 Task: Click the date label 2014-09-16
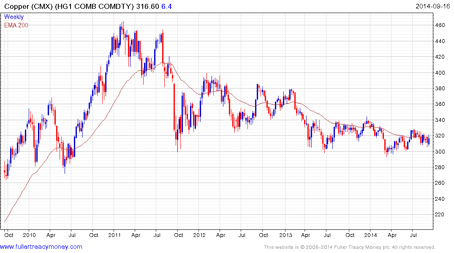[433, 6]
